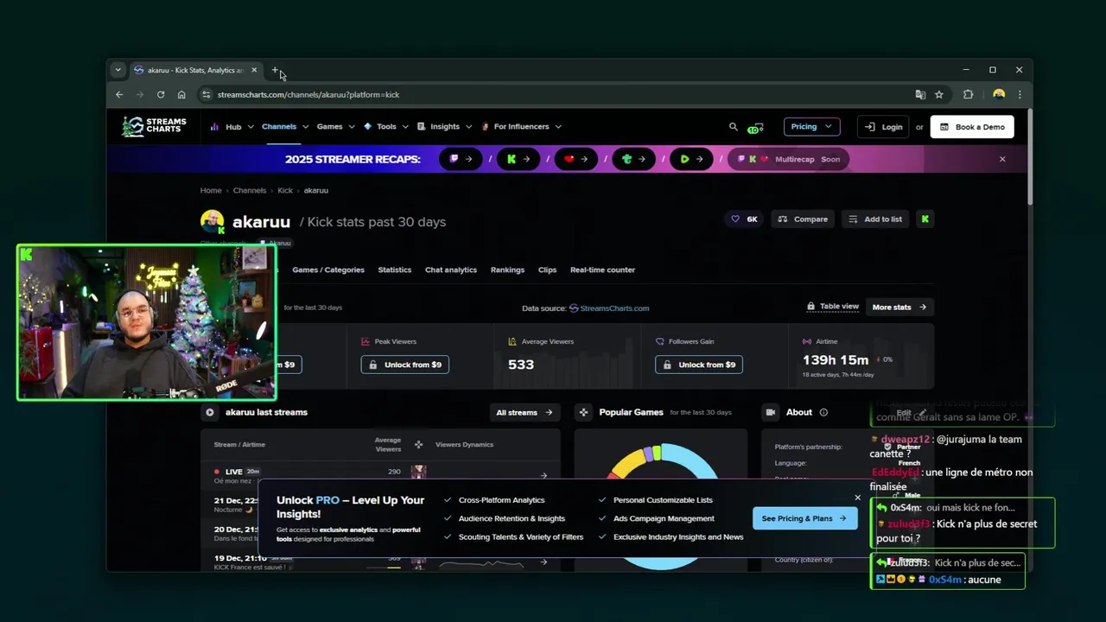Switch to the Statistics tab

pos(395,270)
